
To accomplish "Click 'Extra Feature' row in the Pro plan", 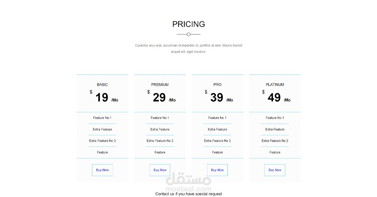I will point(217,129).
